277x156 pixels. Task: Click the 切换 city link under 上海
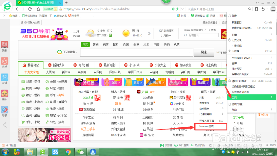(x=76, y=36)
